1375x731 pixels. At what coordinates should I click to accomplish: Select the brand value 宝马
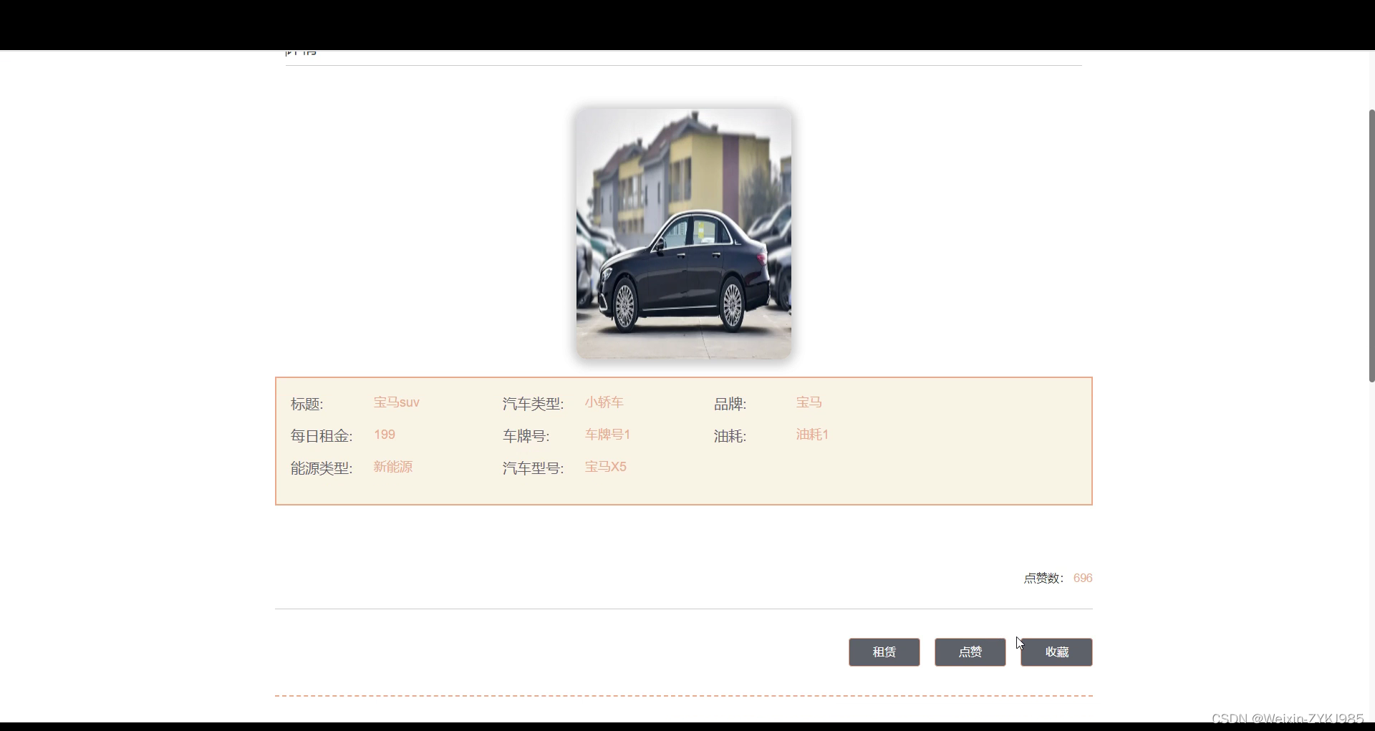tap(809, 402)
